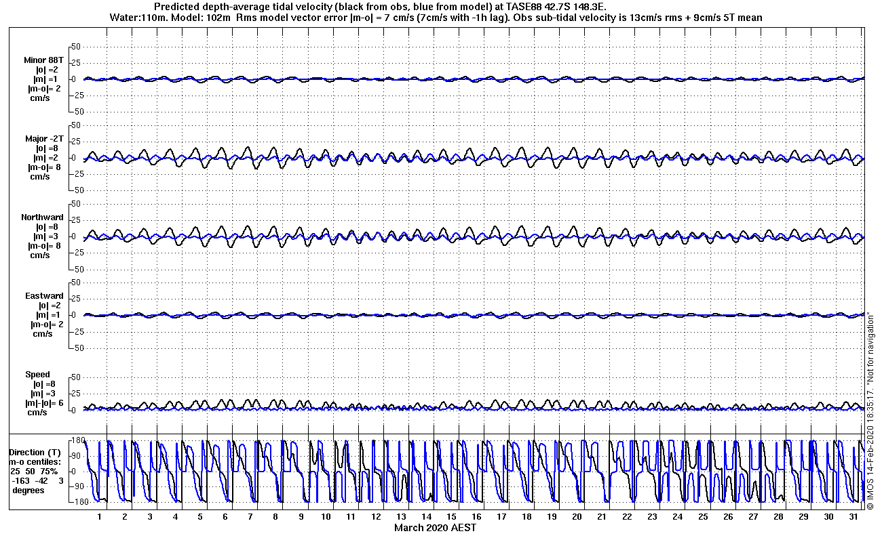The height and width of the screenshot is (542, 882).
Task: Click the '|m| =1' value in Eastward panel
Action: [x=48, y=315]
